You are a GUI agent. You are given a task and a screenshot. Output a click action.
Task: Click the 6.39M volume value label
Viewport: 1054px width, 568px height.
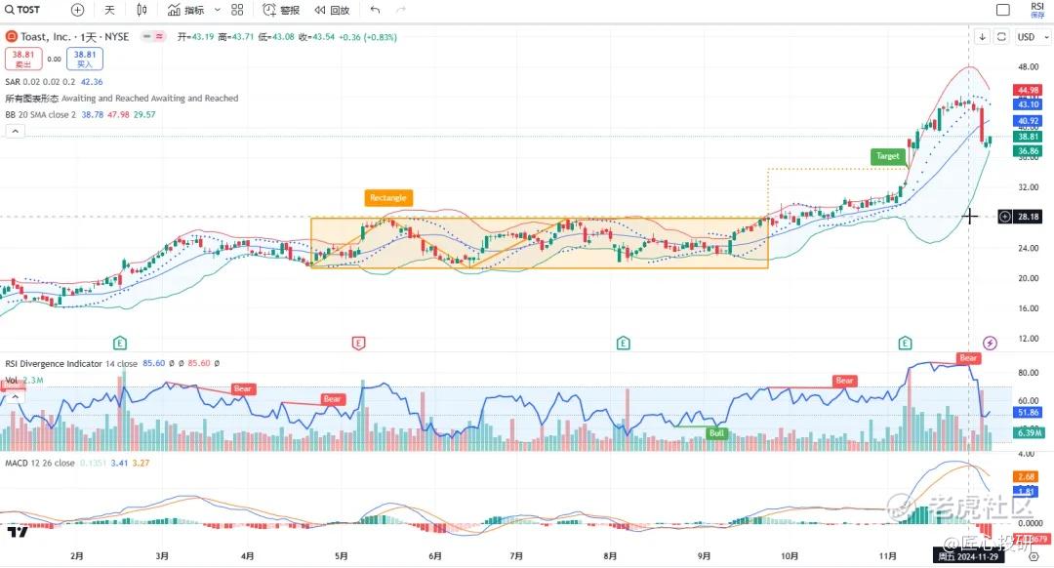click(x=1030, y=433)
